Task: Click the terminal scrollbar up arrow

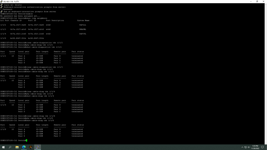Action: tap(266, 4)
